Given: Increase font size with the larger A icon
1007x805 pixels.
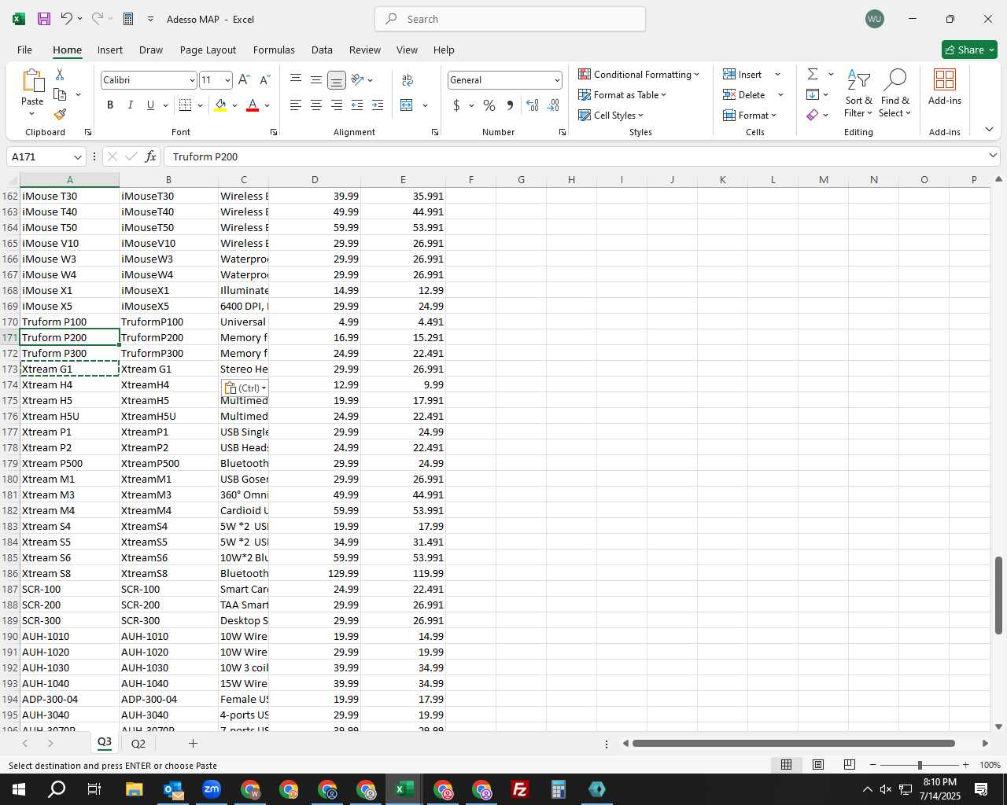Looking at the screenshot, I should pos(244,80).
